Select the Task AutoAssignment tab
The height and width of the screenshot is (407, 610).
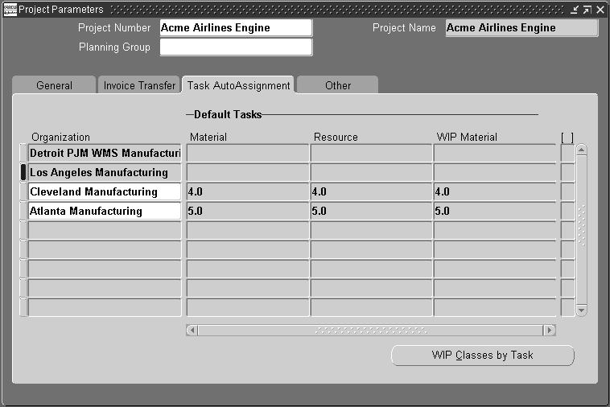point(238,85)
